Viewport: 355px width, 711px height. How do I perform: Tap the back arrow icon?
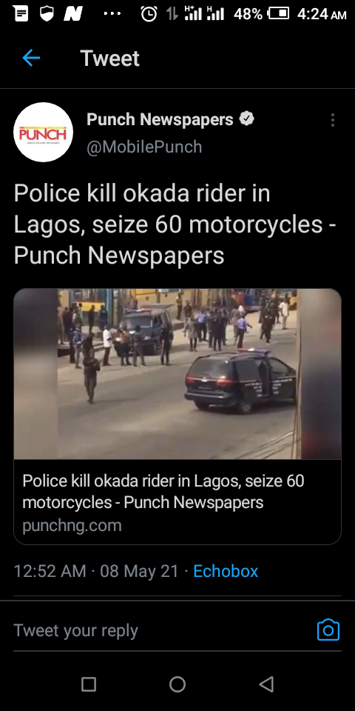(x=31, y=58)
